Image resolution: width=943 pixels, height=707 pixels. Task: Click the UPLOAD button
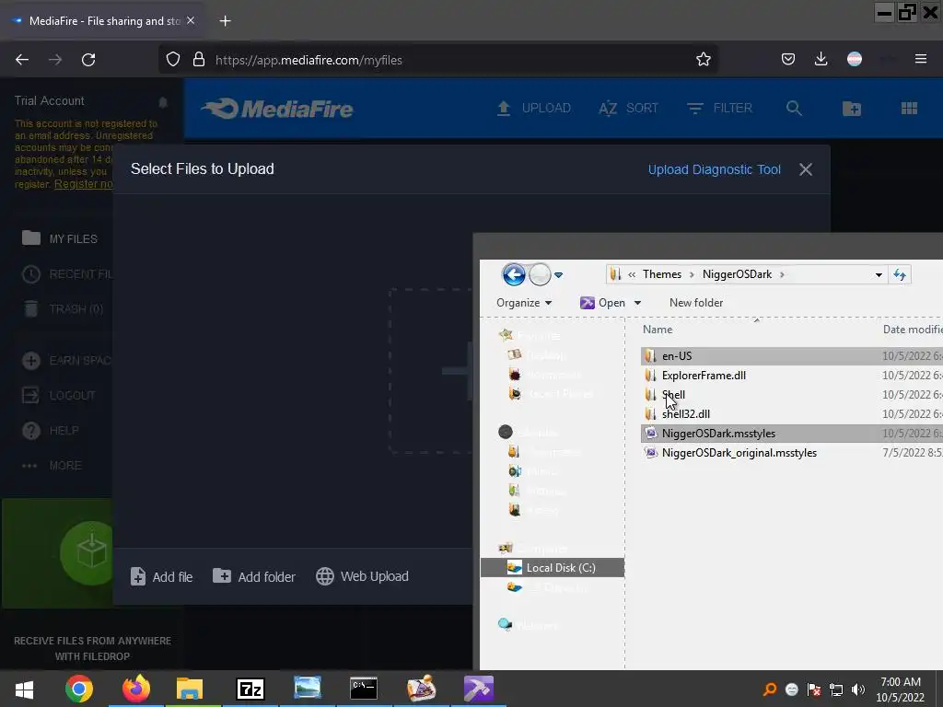tap(534, 109)
